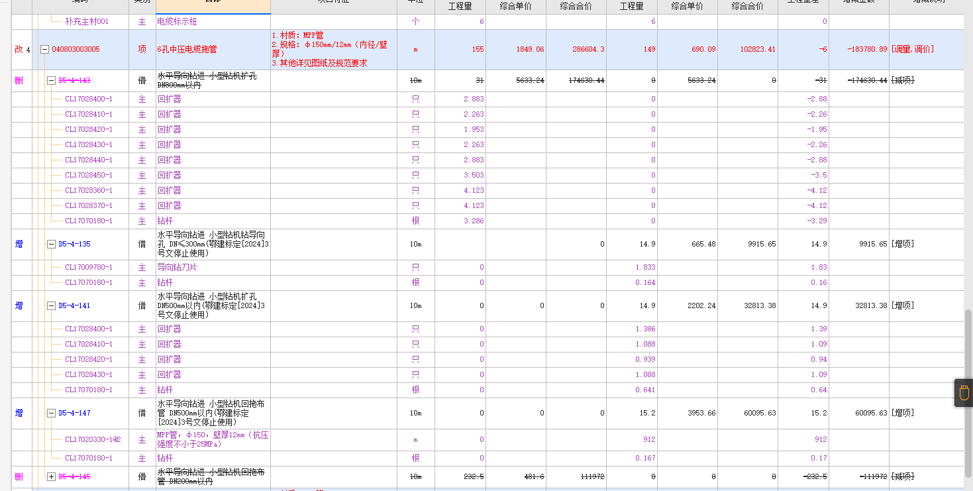The height and width of the screenshot is (491, 973).
Task: Select the 0.164 quantity cell
Action: [632, 283]
